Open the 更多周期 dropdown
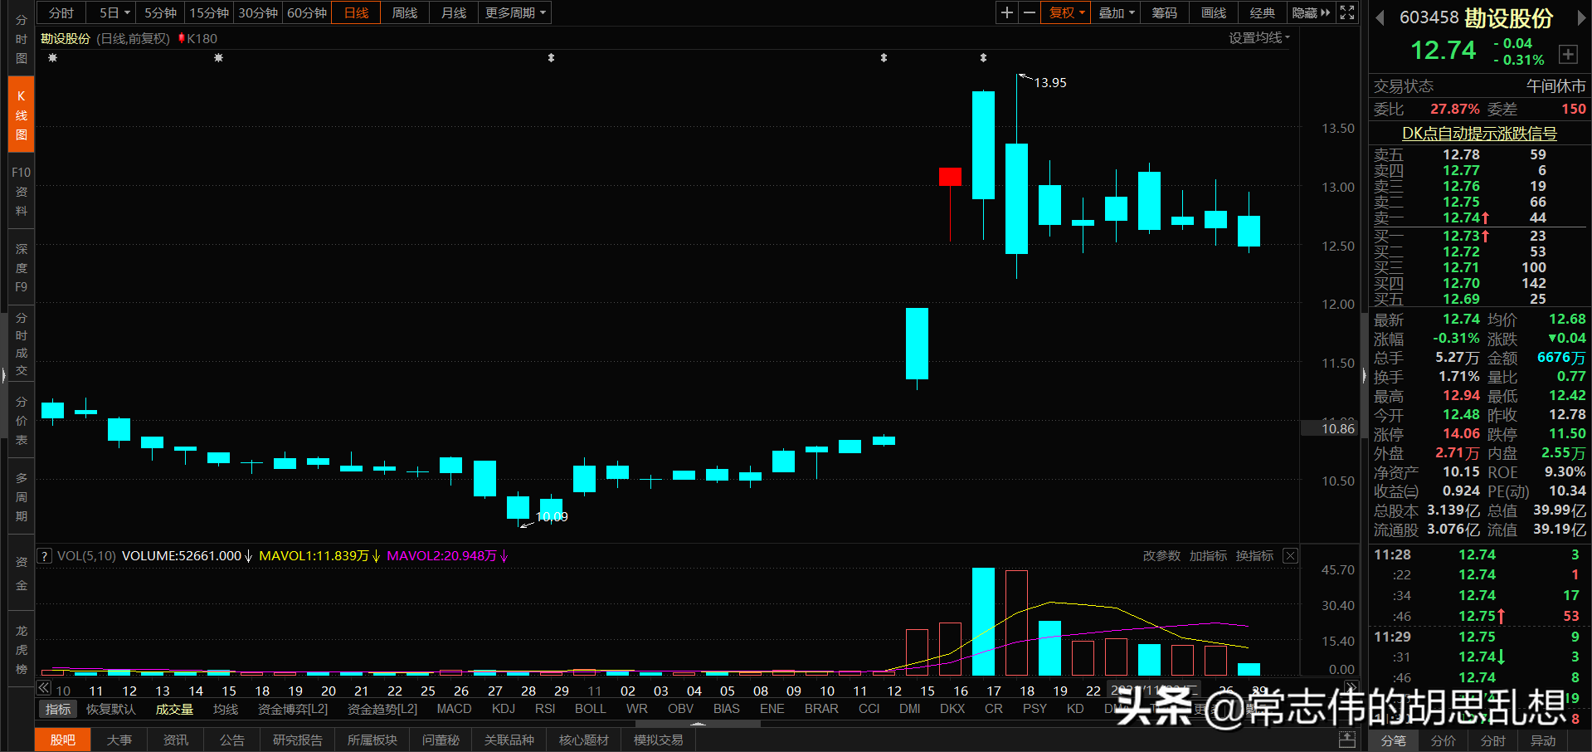The image size is (1592, 752). point(515,12)
